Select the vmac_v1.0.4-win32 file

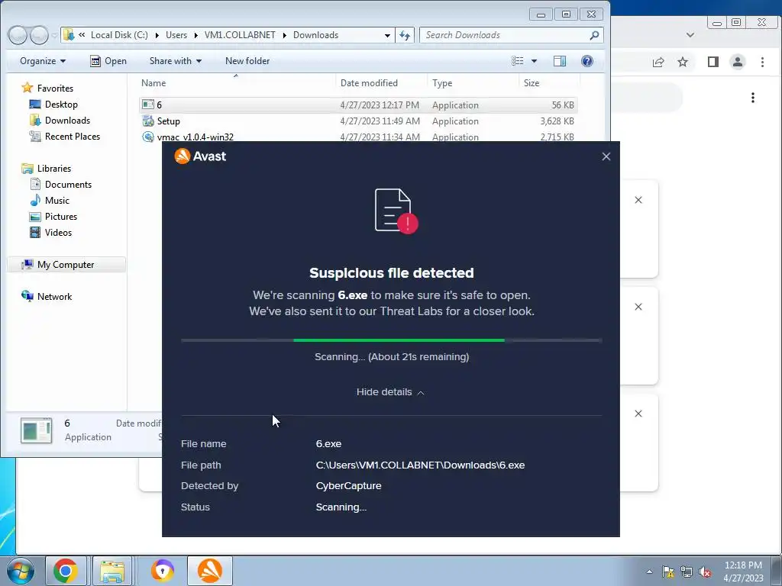[x=358, y=137]
